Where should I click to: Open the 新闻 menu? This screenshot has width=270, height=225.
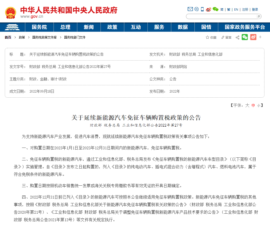coord(89,27)
